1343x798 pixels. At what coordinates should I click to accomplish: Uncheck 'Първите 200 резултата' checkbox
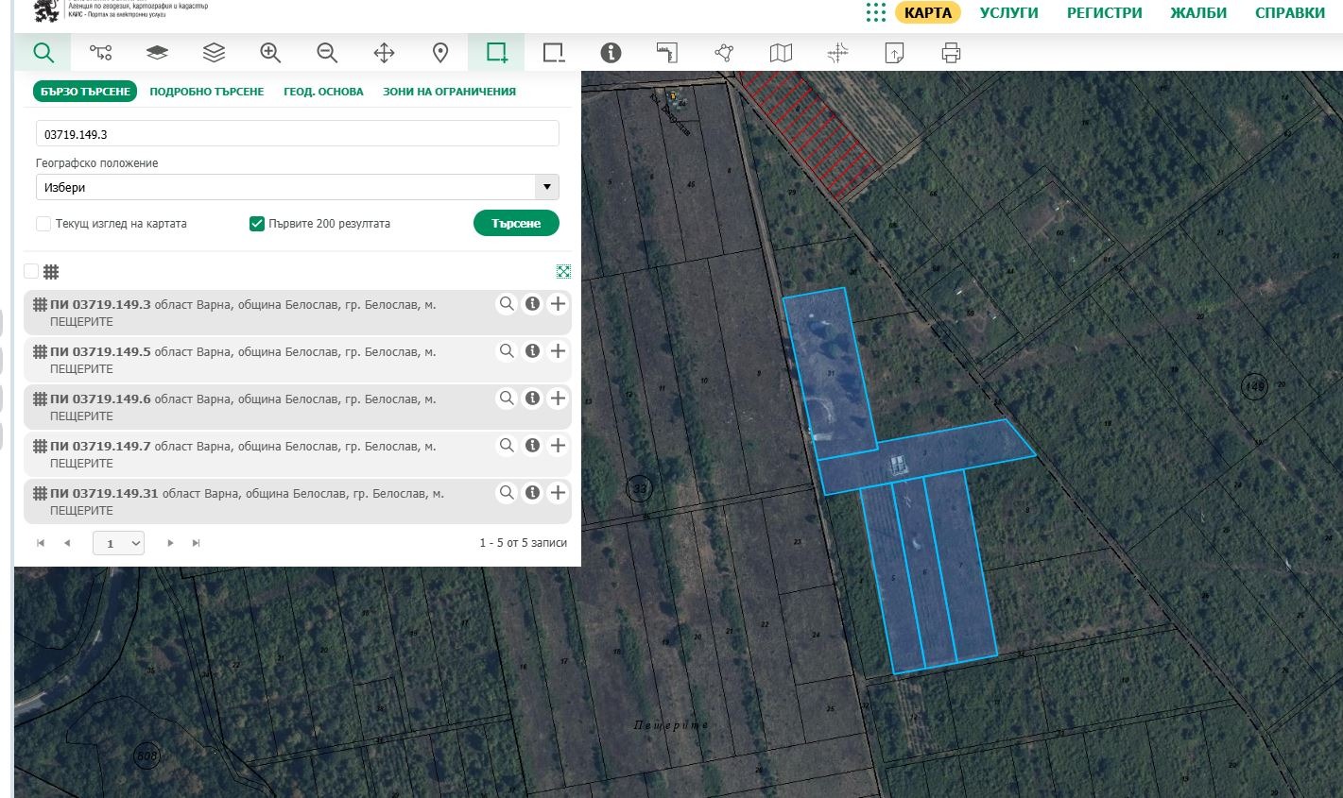click(x=256, y=224)
